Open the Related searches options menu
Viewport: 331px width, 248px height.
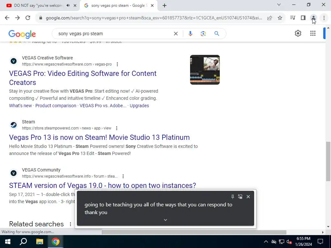point(70,224)
